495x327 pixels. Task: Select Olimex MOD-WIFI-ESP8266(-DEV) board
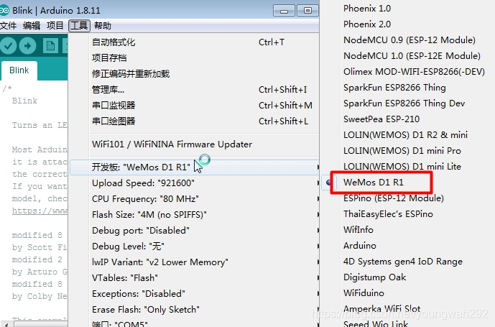[414, 72]
